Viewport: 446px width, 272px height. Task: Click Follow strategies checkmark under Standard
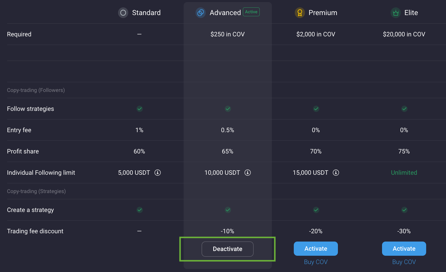(139, 109)
